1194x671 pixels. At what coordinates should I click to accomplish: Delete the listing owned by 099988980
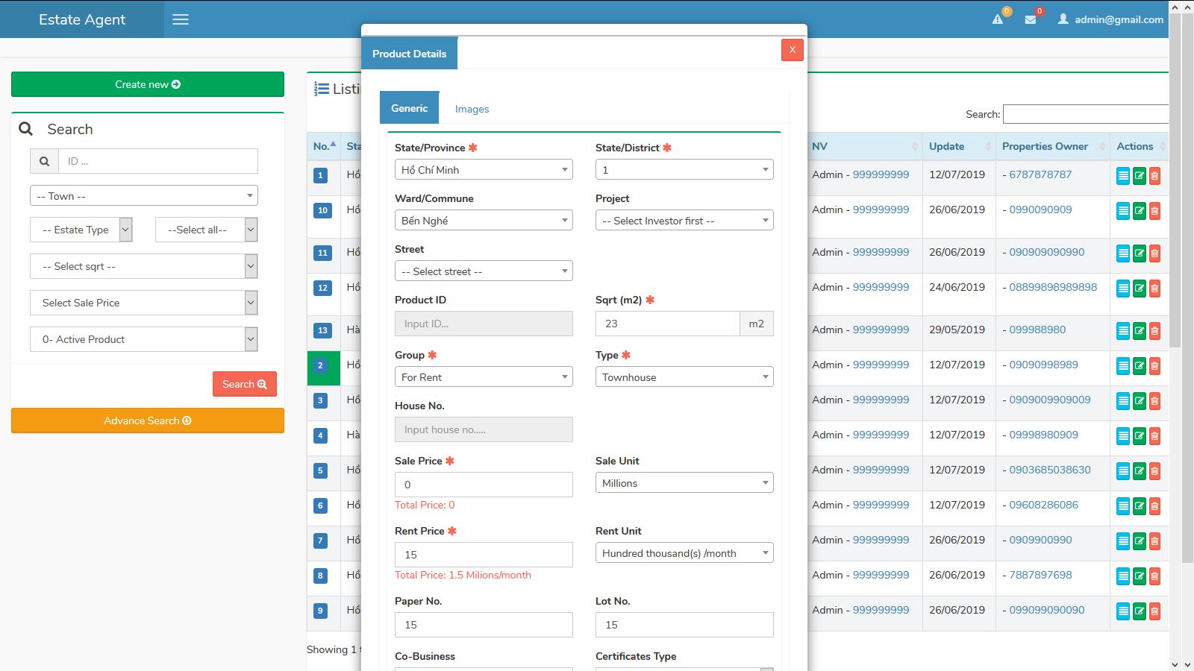(1154, 331)
